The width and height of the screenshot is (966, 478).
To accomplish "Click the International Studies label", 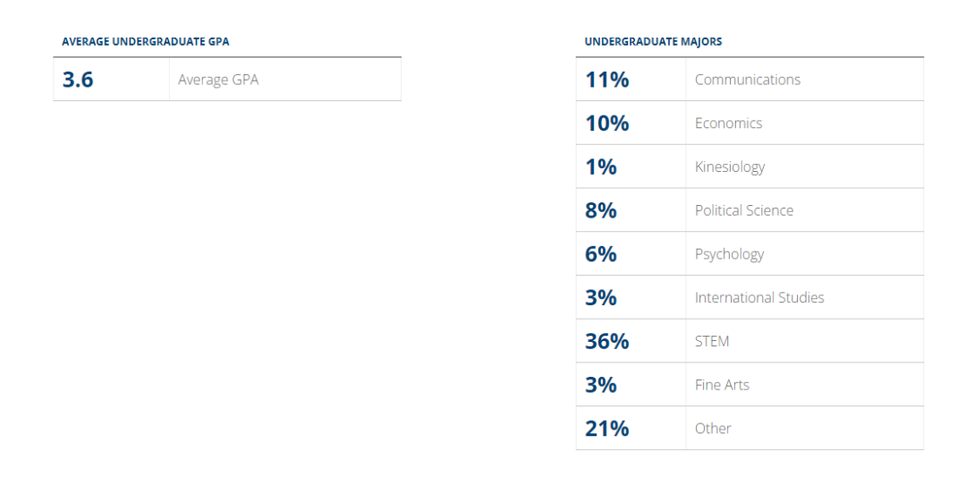I will click(x=759, y=298).
